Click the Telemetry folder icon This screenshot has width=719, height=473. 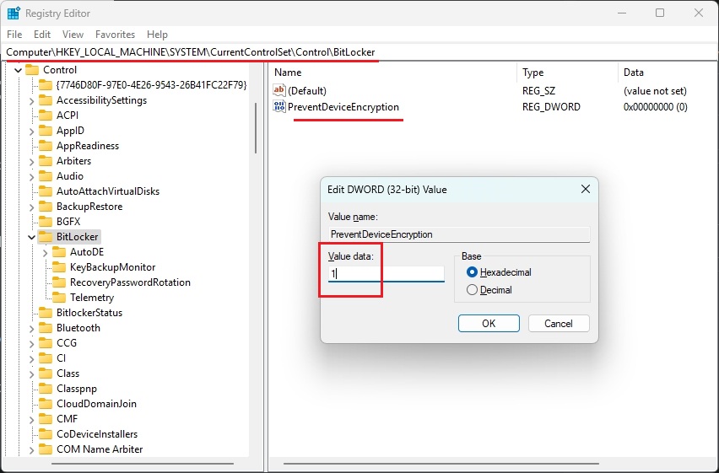(59, 298)
